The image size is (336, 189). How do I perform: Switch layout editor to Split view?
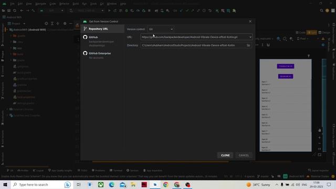[312, 33]
